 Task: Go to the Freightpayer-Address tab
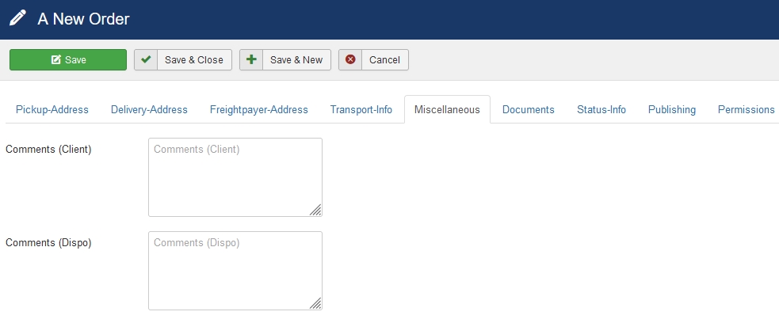click(259, 110)
